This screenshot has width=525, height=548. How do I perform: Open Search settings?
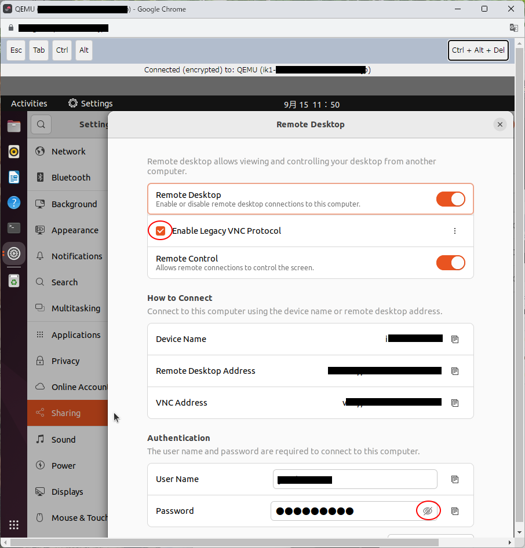(68, 282)
